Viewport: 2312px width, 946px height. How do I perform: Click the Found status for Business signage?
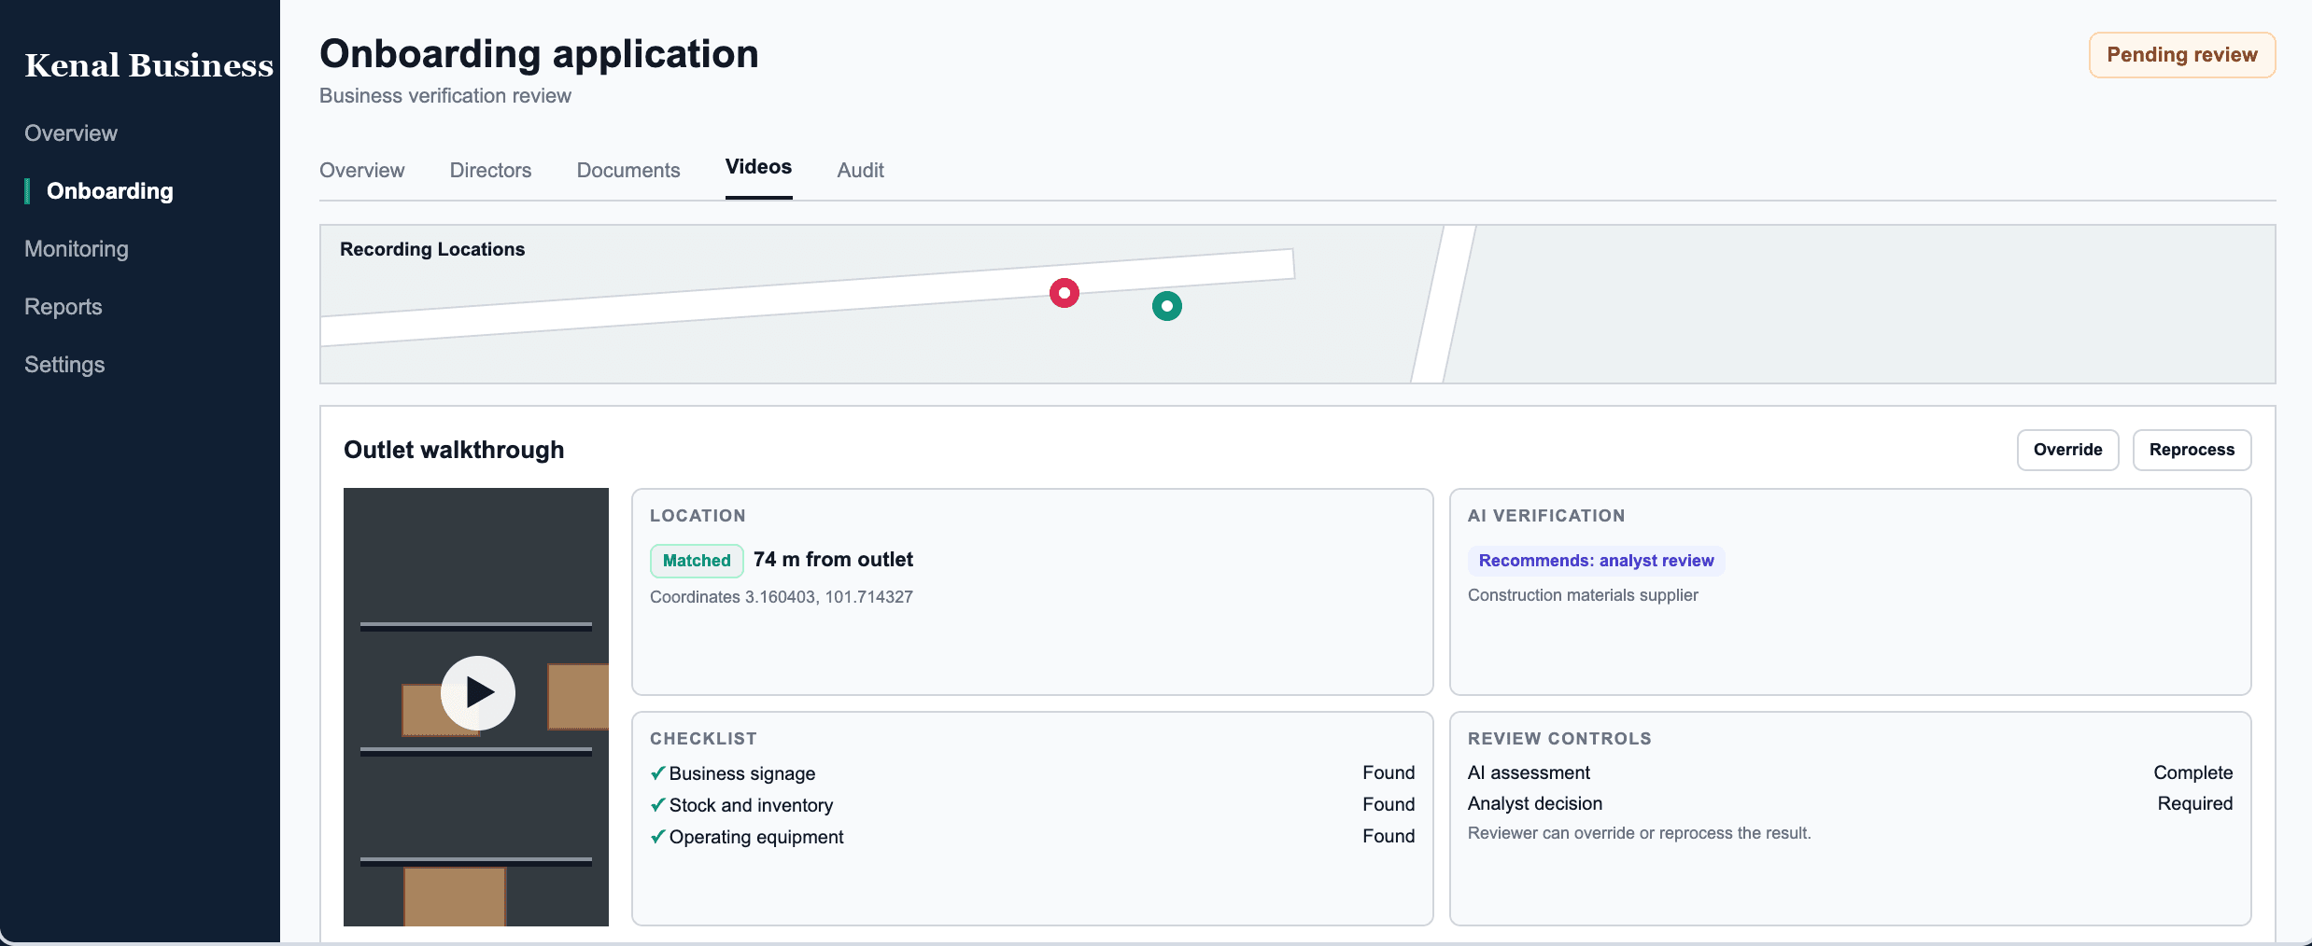tap(1389, 772)
